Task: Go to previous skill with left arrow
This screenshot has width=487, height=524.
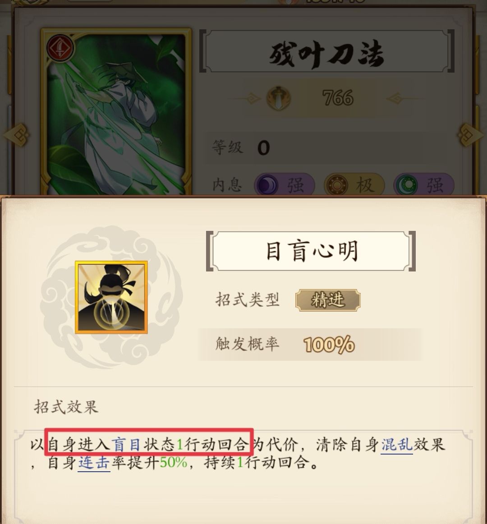Action: (x=16, y=135)
